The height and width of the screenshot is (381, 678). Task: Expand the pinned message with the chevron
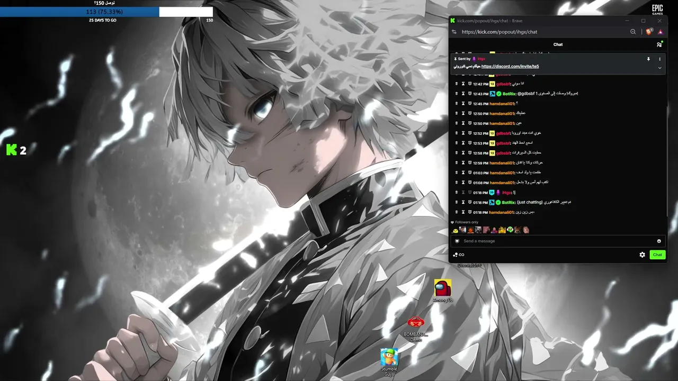coord(659,68)
